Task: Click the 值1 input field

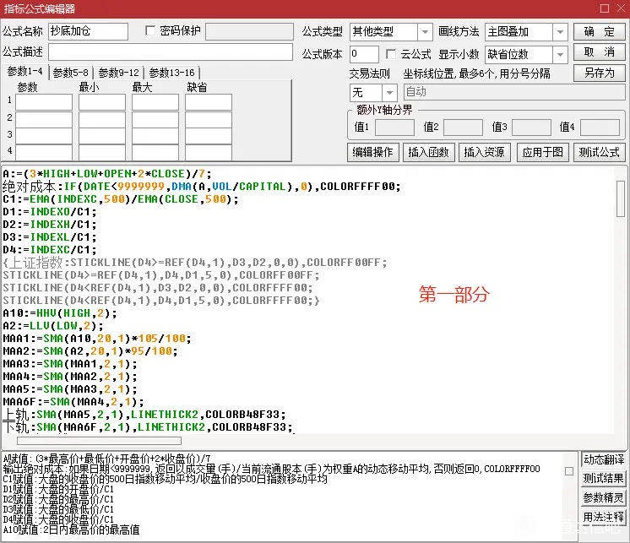Action: (394, 128)
